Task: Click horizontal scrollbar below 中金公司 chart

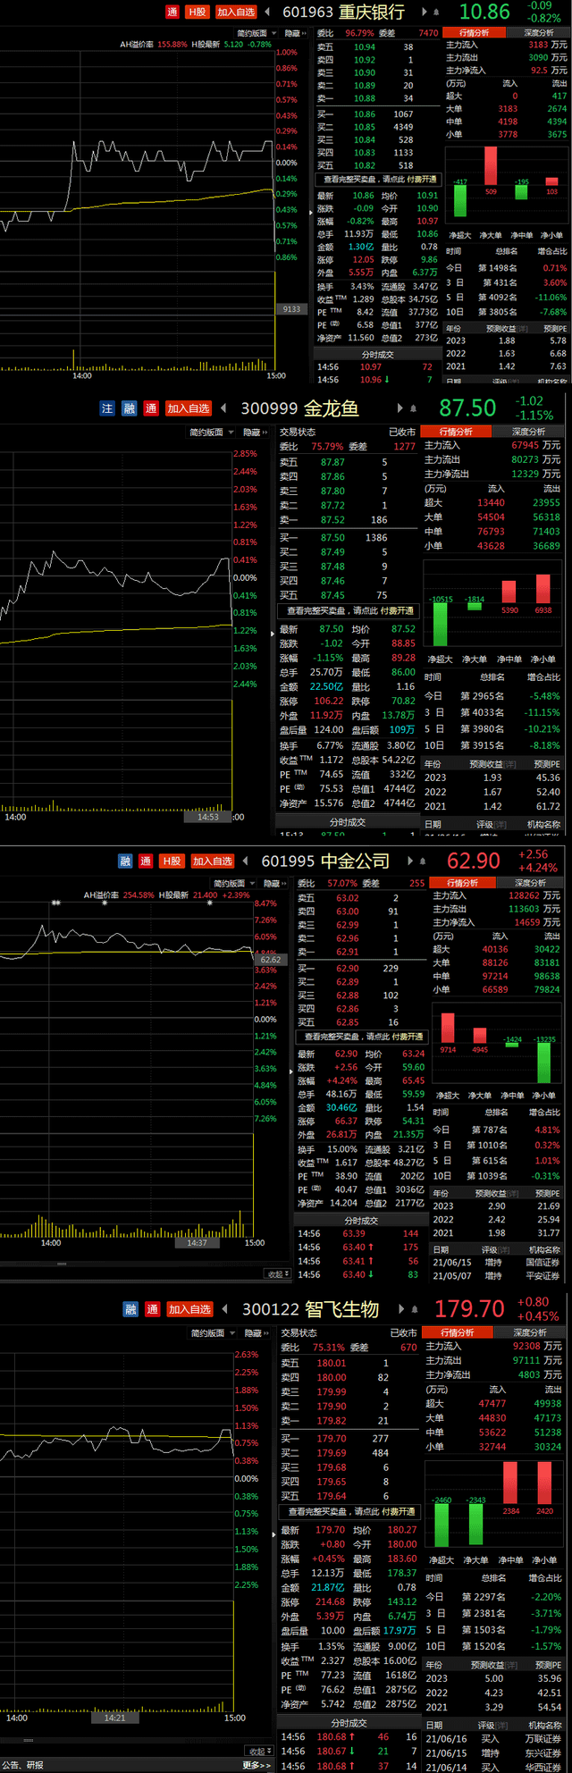Action: coord(61,1264)
